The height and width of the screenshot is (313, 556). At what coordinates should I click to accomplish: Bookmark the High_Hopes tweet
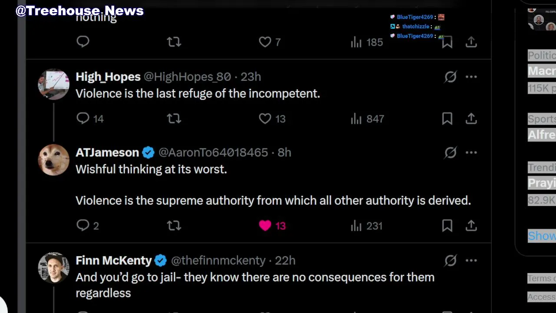point(447,119)
